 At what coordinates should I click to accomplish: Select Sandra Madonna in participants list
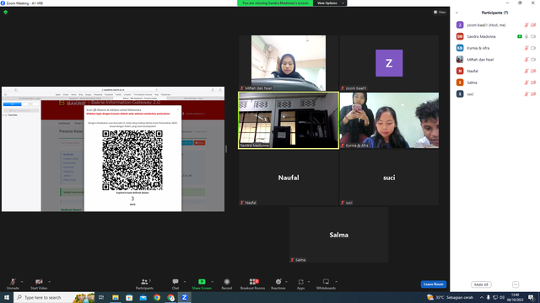click(495, 36)
